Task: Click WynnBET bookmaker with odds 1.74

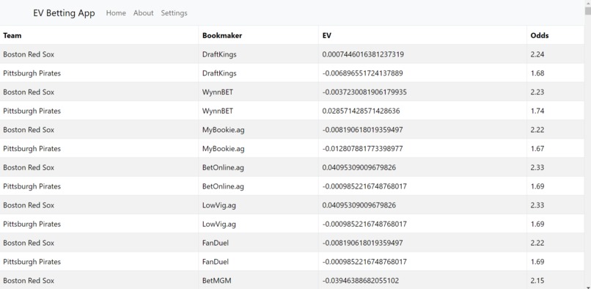Action: pyautogui.click(x=218, y=111)
